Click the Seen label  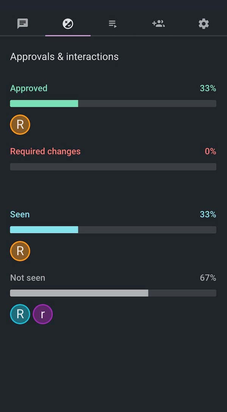[20, 214]
